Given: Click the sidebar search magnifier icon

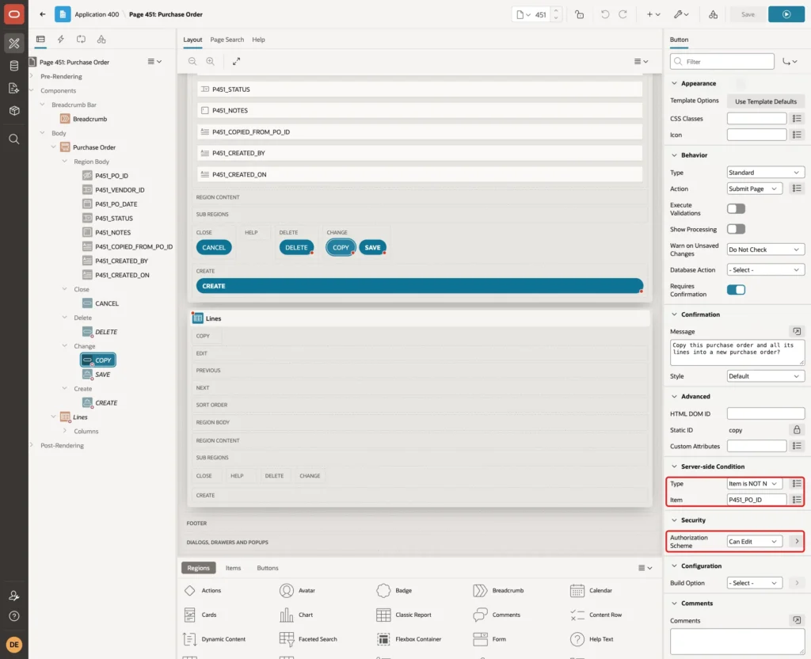Looking at the screenshot, I should pos(14,139).
